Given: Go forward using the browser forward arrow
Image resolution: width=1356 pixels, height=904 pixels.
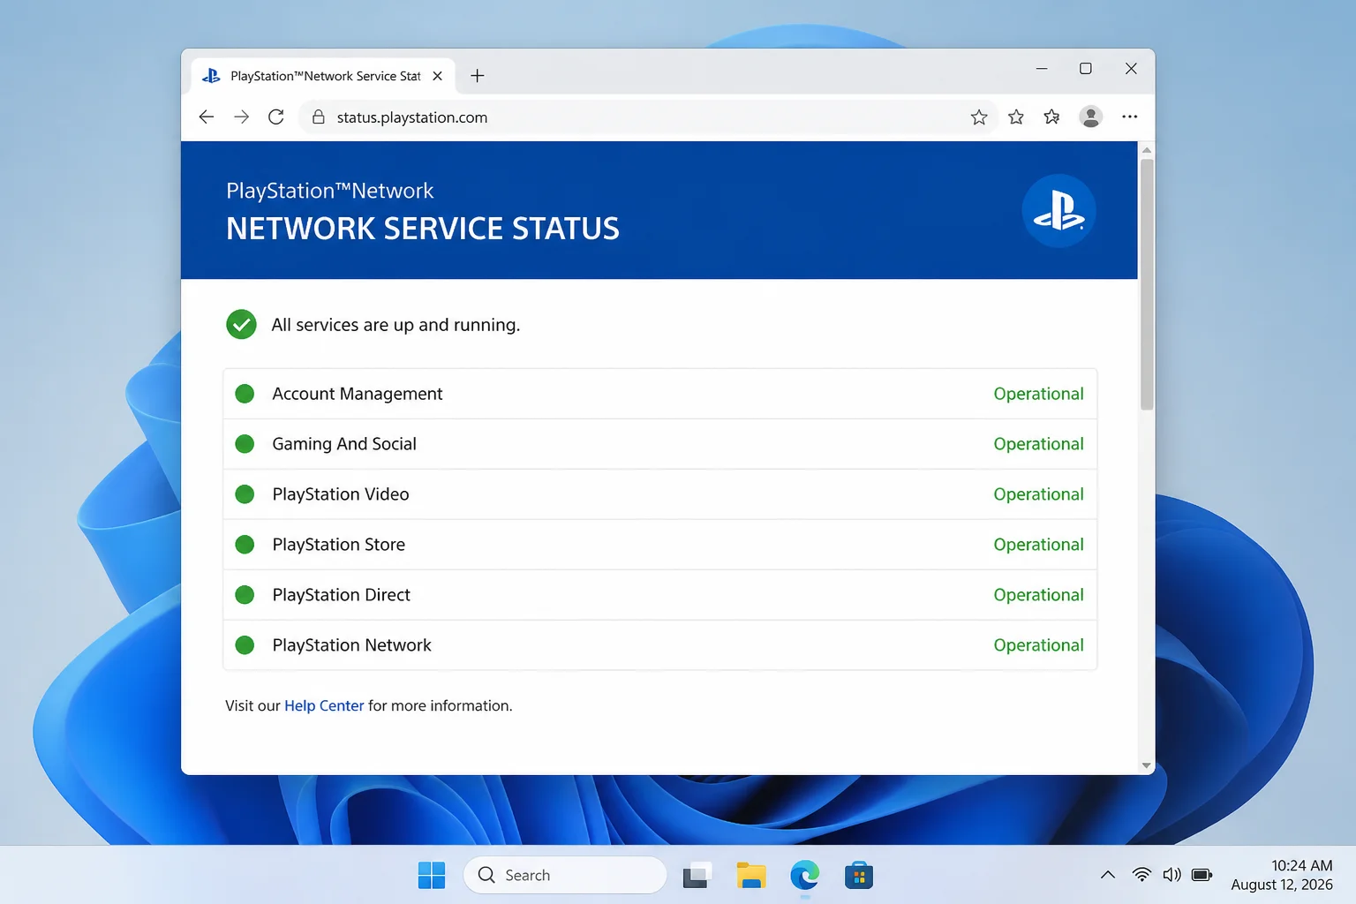Looking at the screenshot, I should point(241,117).
